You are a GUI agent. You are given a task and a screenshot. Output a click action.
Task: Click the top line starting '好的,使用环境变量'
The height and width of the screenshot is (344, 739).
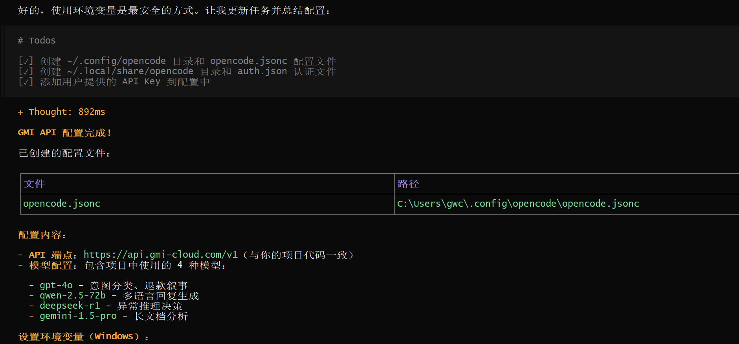[175, 11]
